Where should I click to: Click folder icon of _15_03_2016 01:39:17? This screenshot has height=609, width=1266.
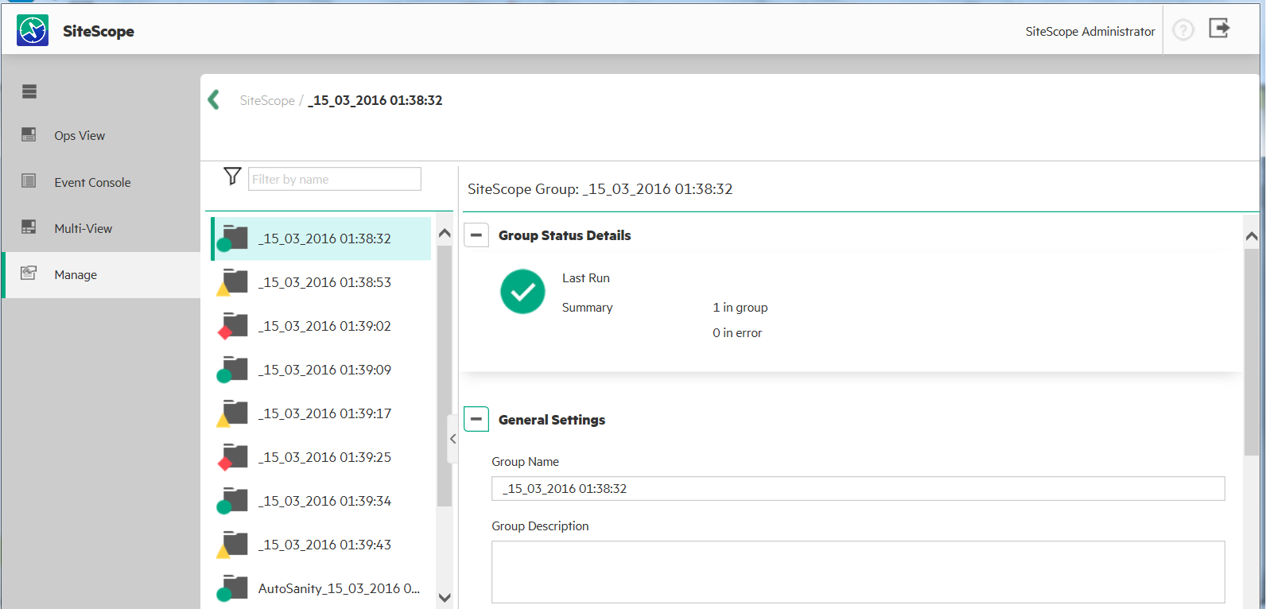pos(233,413)
